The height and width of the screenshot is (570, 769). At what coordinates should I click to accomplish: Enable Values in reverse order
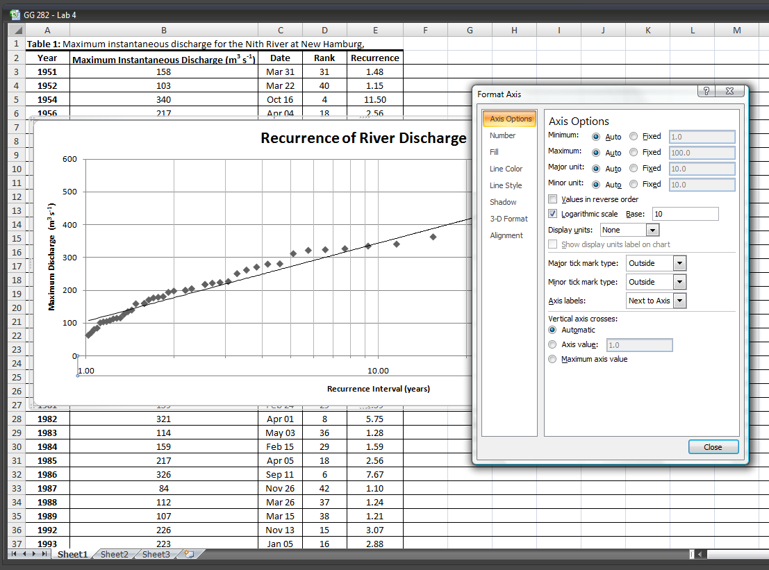pyautogui.click(x=552, y=199)
